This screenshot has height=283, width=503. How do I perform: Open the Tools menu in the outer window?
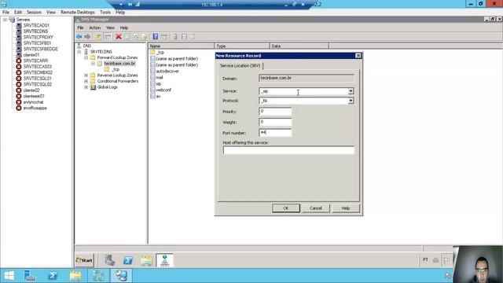105,13
